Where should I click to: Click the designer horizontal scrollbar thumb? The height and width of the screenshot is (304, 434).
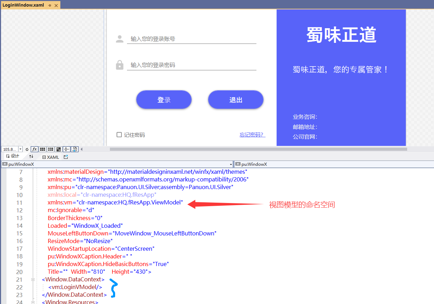[258, 149]
